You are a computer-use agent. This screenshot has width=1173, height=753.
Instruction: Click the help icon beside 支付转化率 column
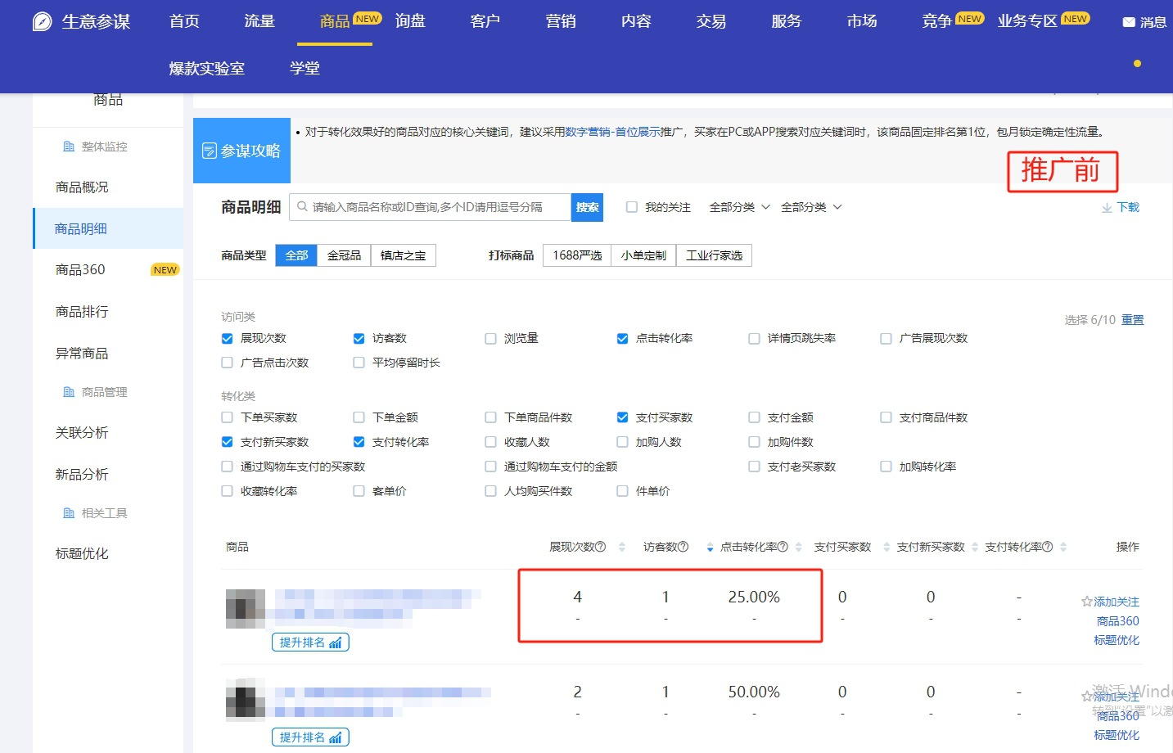point(1048,547)
